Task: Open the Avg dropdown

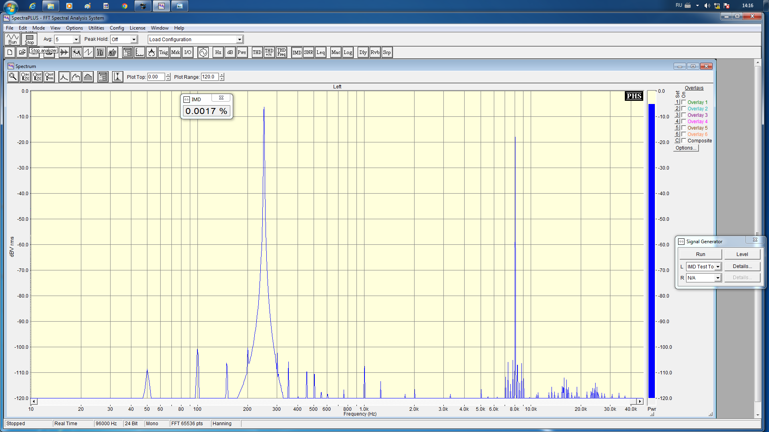Action: pos(76,39)
